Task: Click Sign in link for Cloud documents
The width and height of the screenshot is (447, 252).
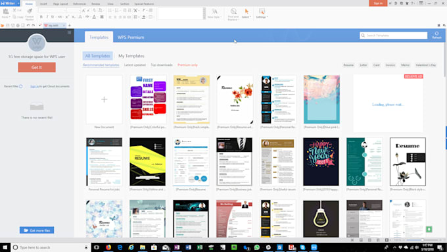Action: click(34, 86)
